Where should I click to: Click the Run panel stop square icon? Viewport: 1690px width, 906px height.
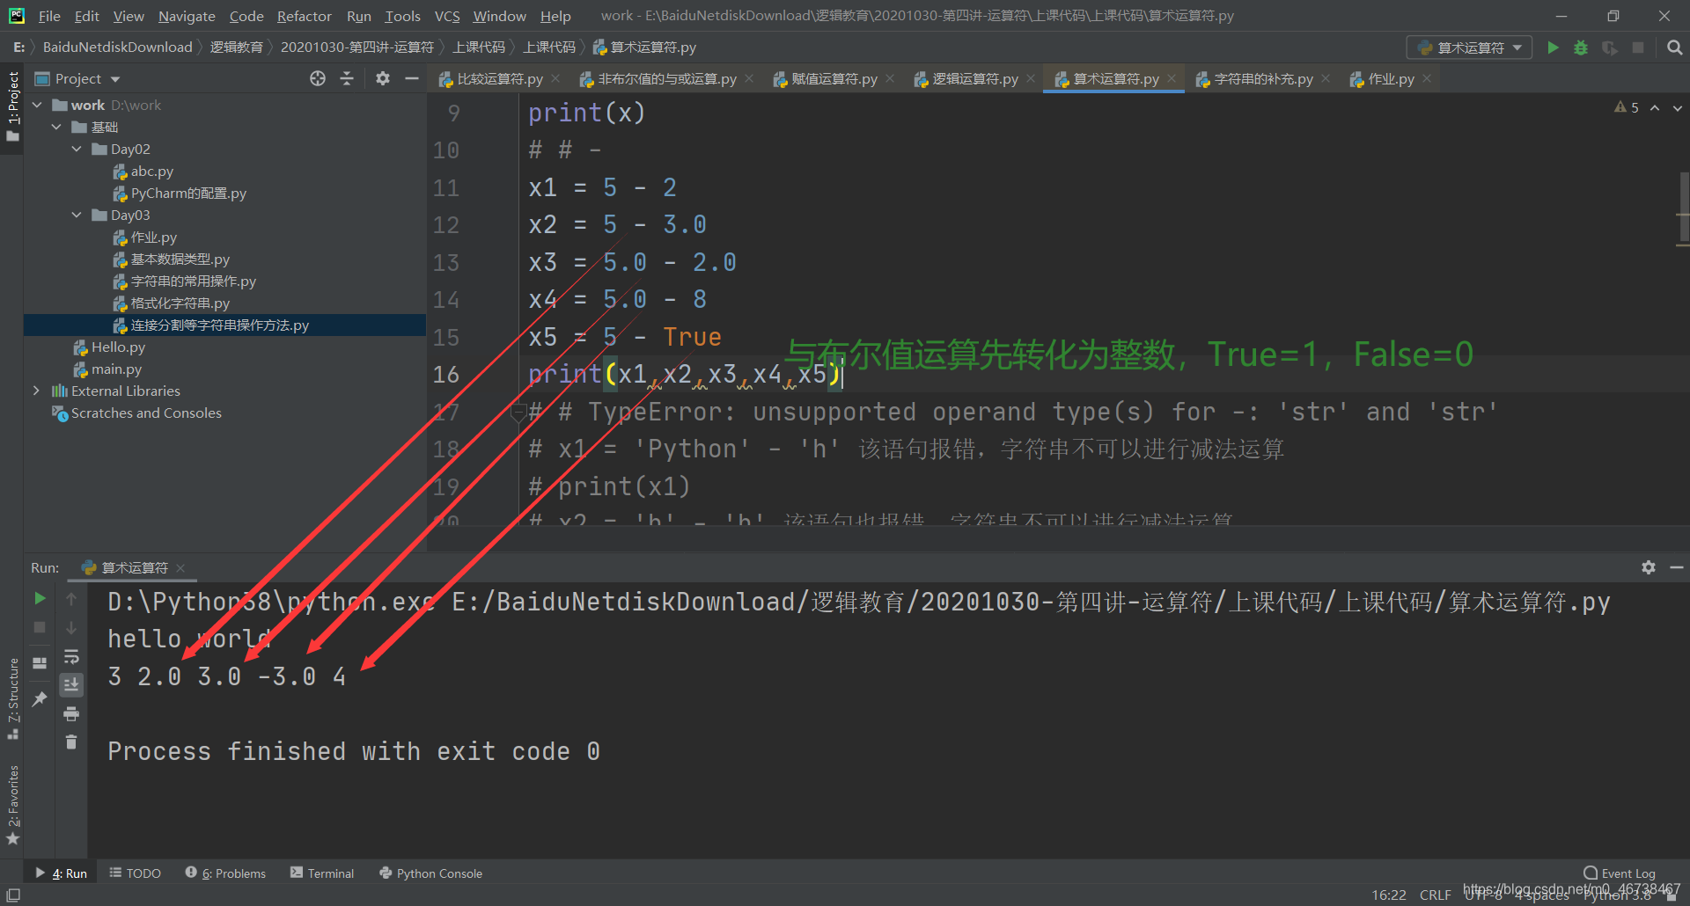pyautogui.click(x=40, y=627)
